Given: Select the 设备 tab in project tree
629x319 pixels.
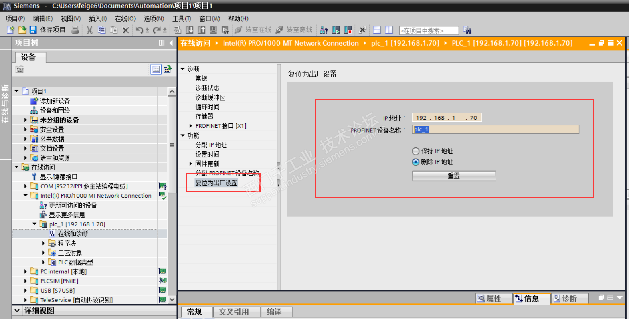Looking at the screenshot, I should [30, 57].
